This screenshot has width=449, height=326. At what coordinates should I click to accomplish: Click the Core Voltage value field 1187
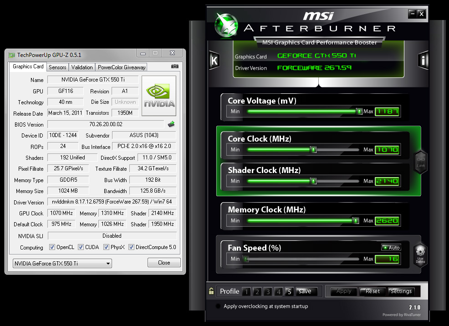(387, 112)
